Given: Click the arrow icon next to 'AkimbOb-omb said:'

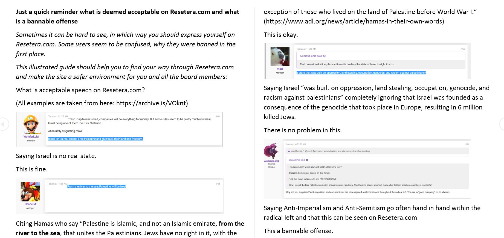Looking at the screenshot, I should [x=325, y=56].
